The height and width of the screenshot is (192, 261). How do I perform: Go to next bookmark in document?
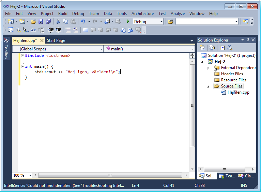click(130, 30)
